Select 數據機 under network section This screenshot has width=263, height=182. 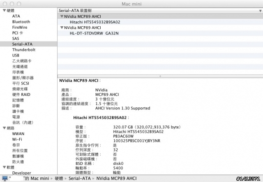(x=18, y=156)
